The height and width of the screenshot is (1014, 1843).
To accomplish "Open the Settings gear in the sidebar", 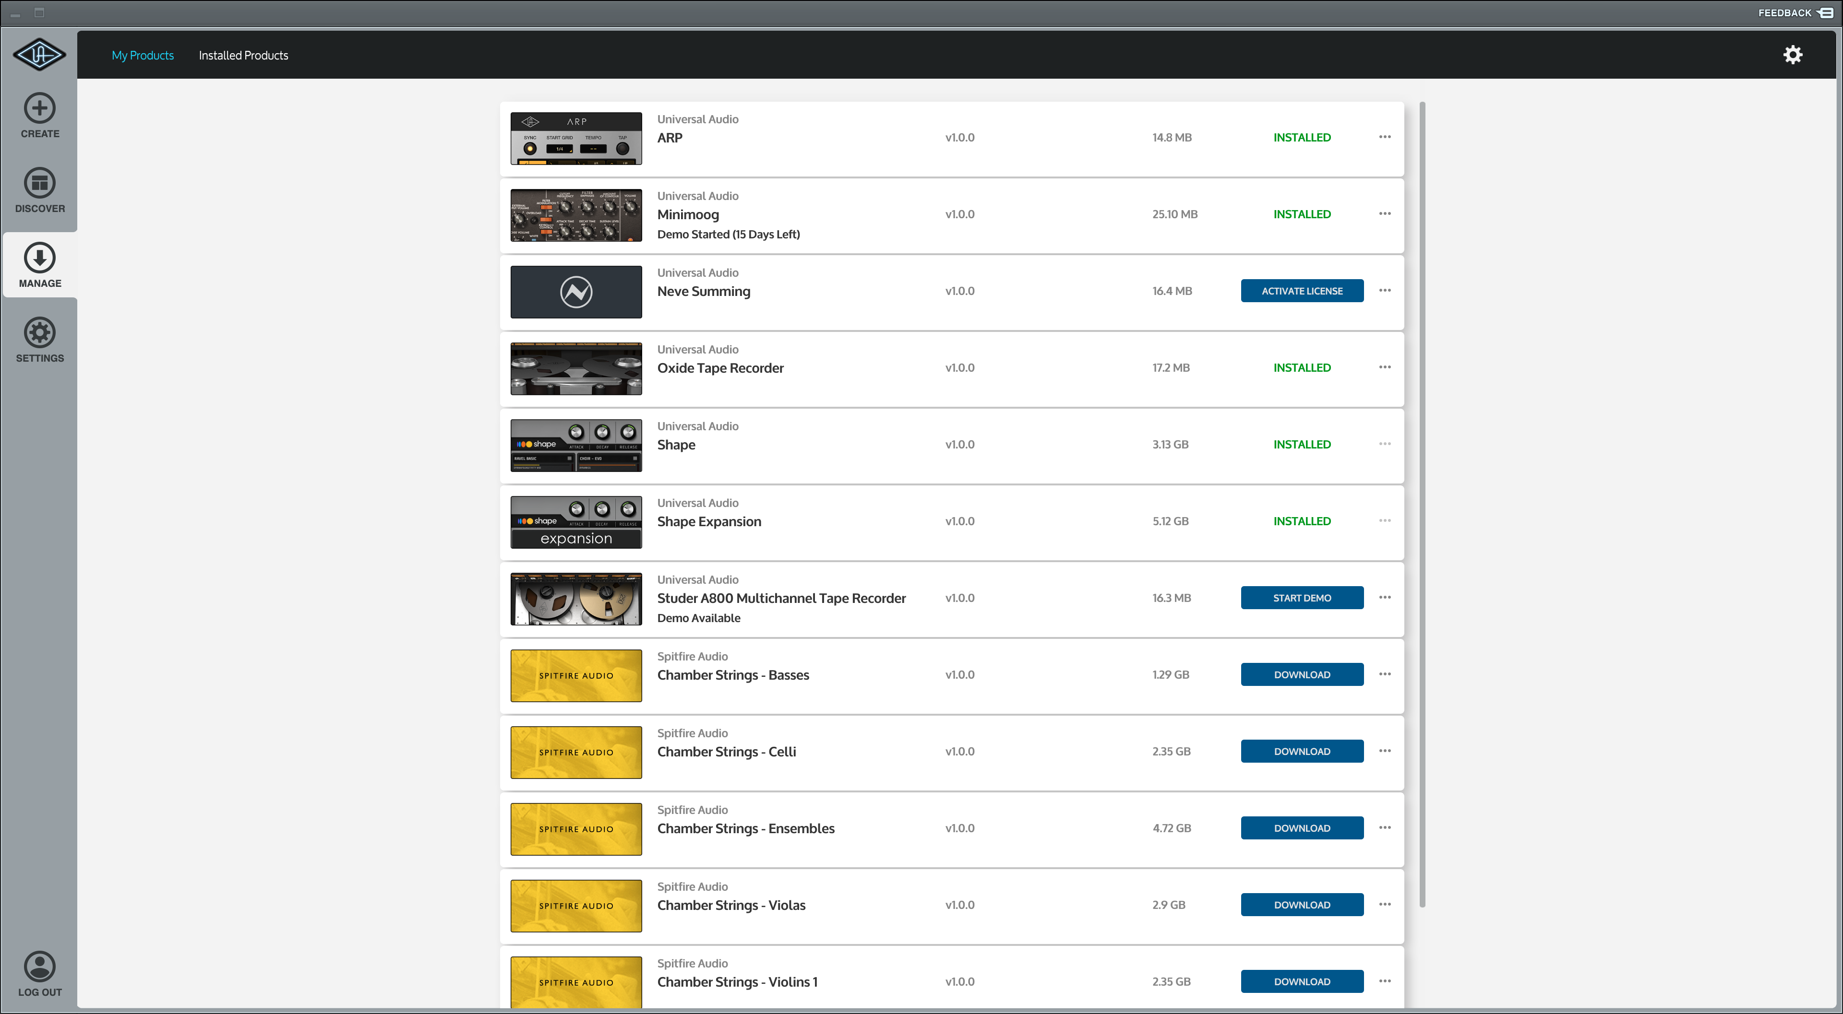I will pos(39,332).
